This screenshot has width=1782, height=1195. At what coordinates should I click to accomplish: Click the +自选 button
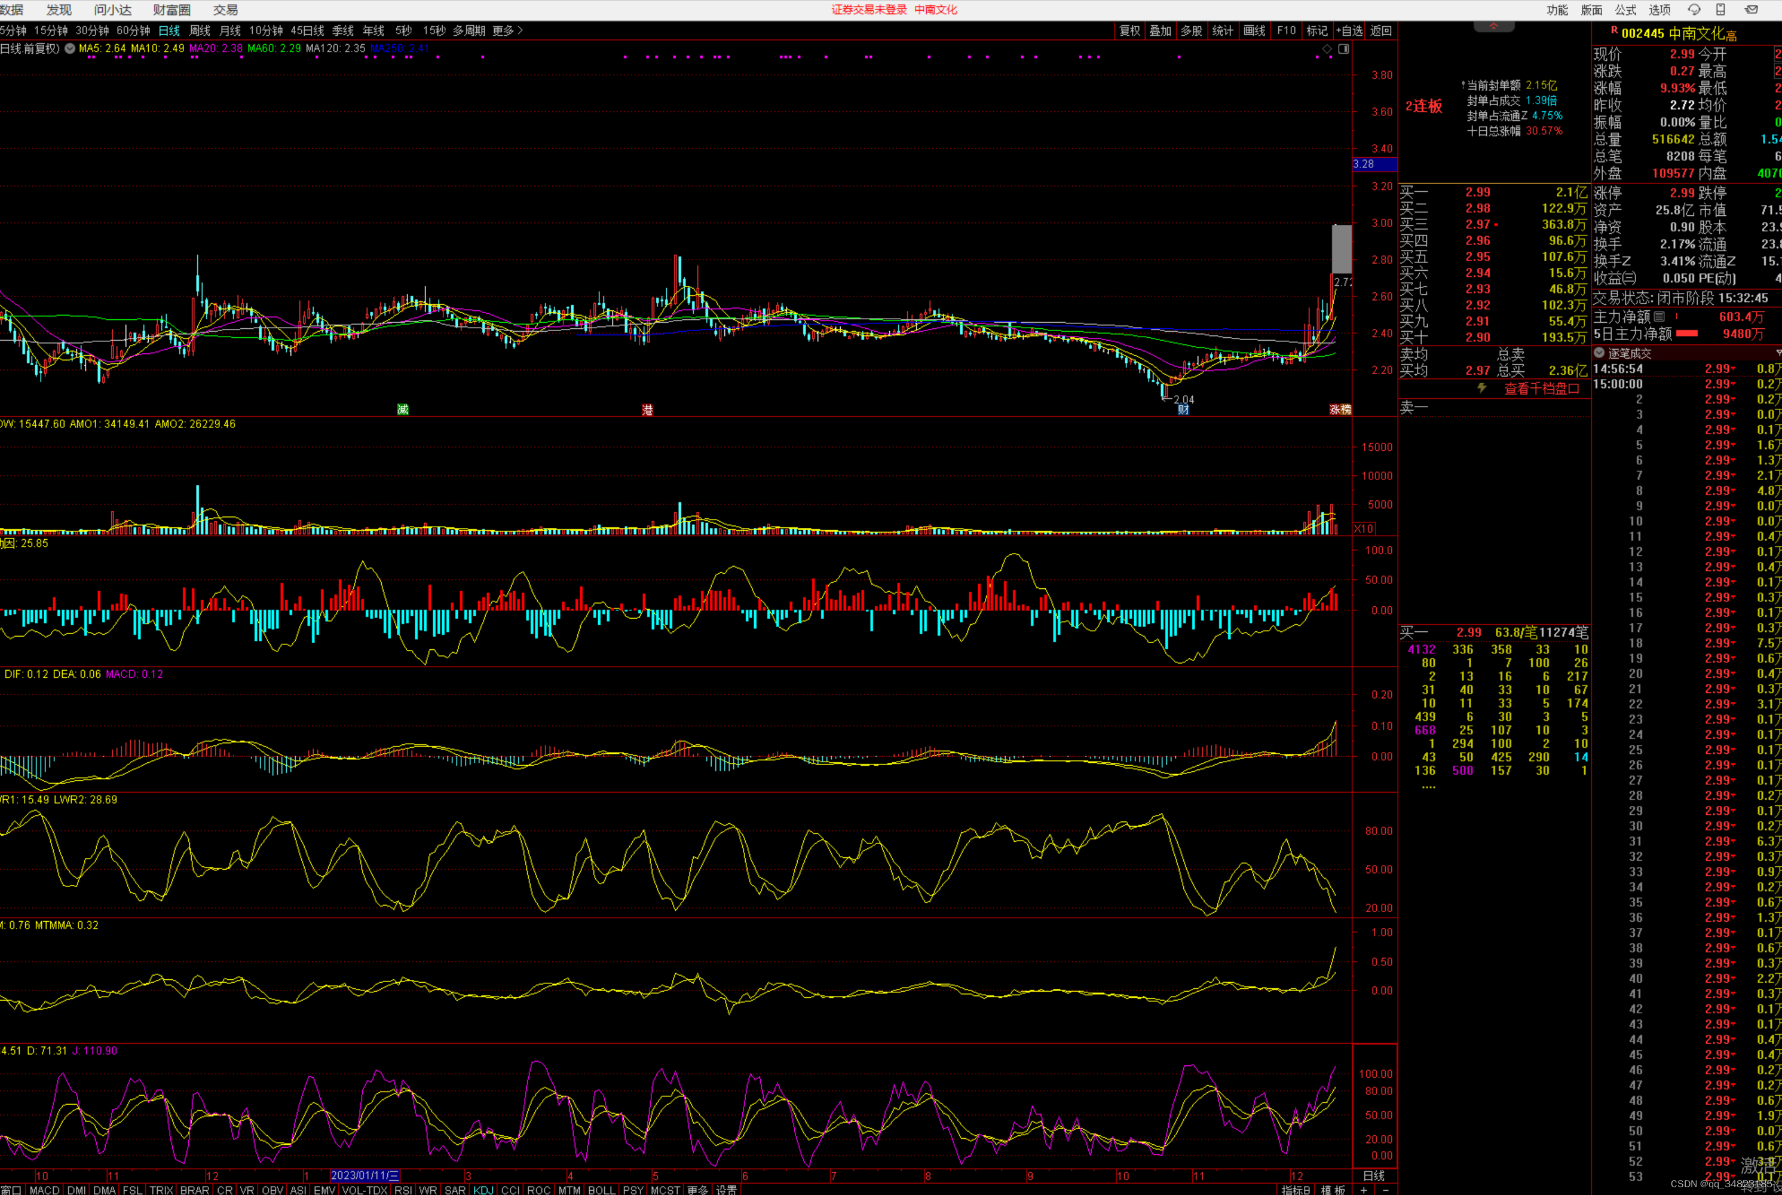[x=1349, y=30]
